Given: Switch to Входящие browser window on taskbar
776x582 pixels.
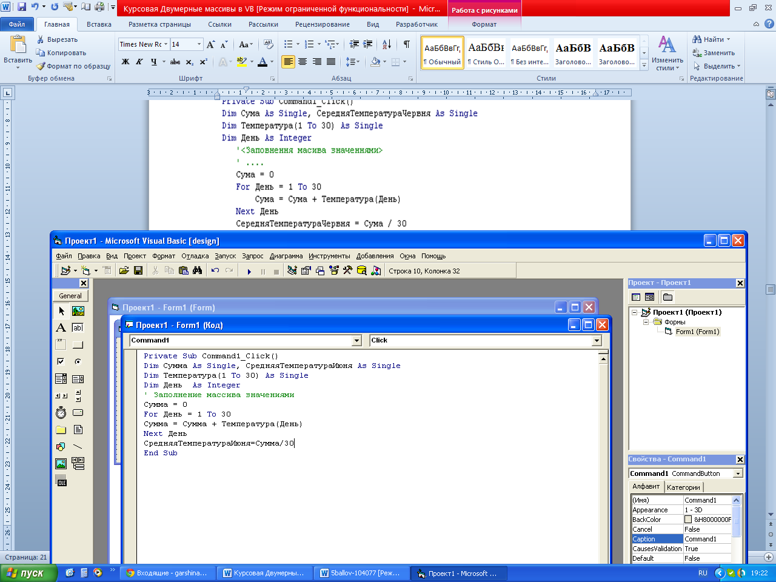Looking at the screenshot, I should [x=167, y=573].
